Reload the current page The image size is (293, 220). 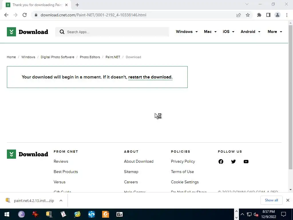pyautogui.click(x=25, y=15)
